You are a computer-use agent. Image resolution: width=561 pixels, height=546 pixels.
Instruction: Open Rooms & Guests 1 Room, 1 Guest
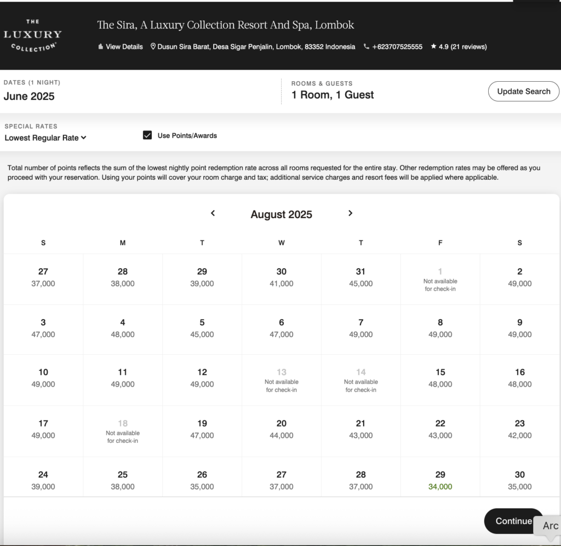click(333, 94)
